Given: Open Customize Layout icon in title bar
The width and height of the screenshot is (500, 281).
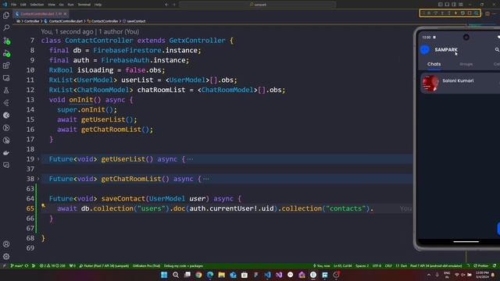Looking at the screenshot, I should tap(461, 5).
